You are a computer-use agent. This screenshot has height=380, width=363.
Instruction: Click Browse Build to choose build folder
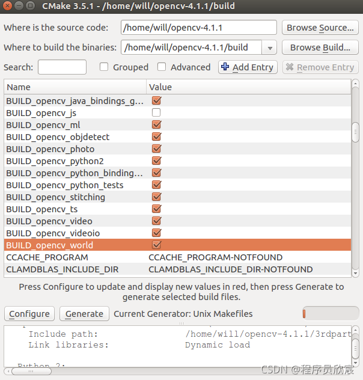320,47
